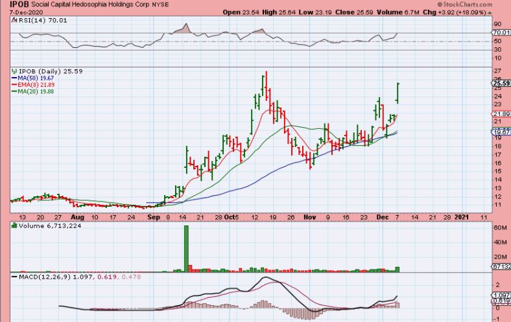Click the 60M volume axis label
This screenshot has height=322, width=511.
pyautogui.click(x=500, y=227)
